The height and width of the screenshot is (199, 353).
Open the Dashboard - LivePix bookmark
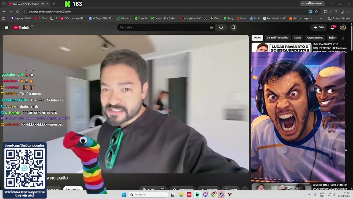tap(275, 19)
